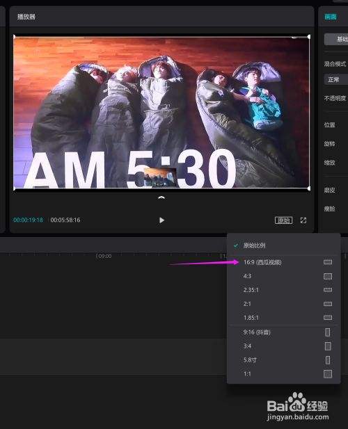Choose the 1:1 aspect ratio

[x=284, y=374]
